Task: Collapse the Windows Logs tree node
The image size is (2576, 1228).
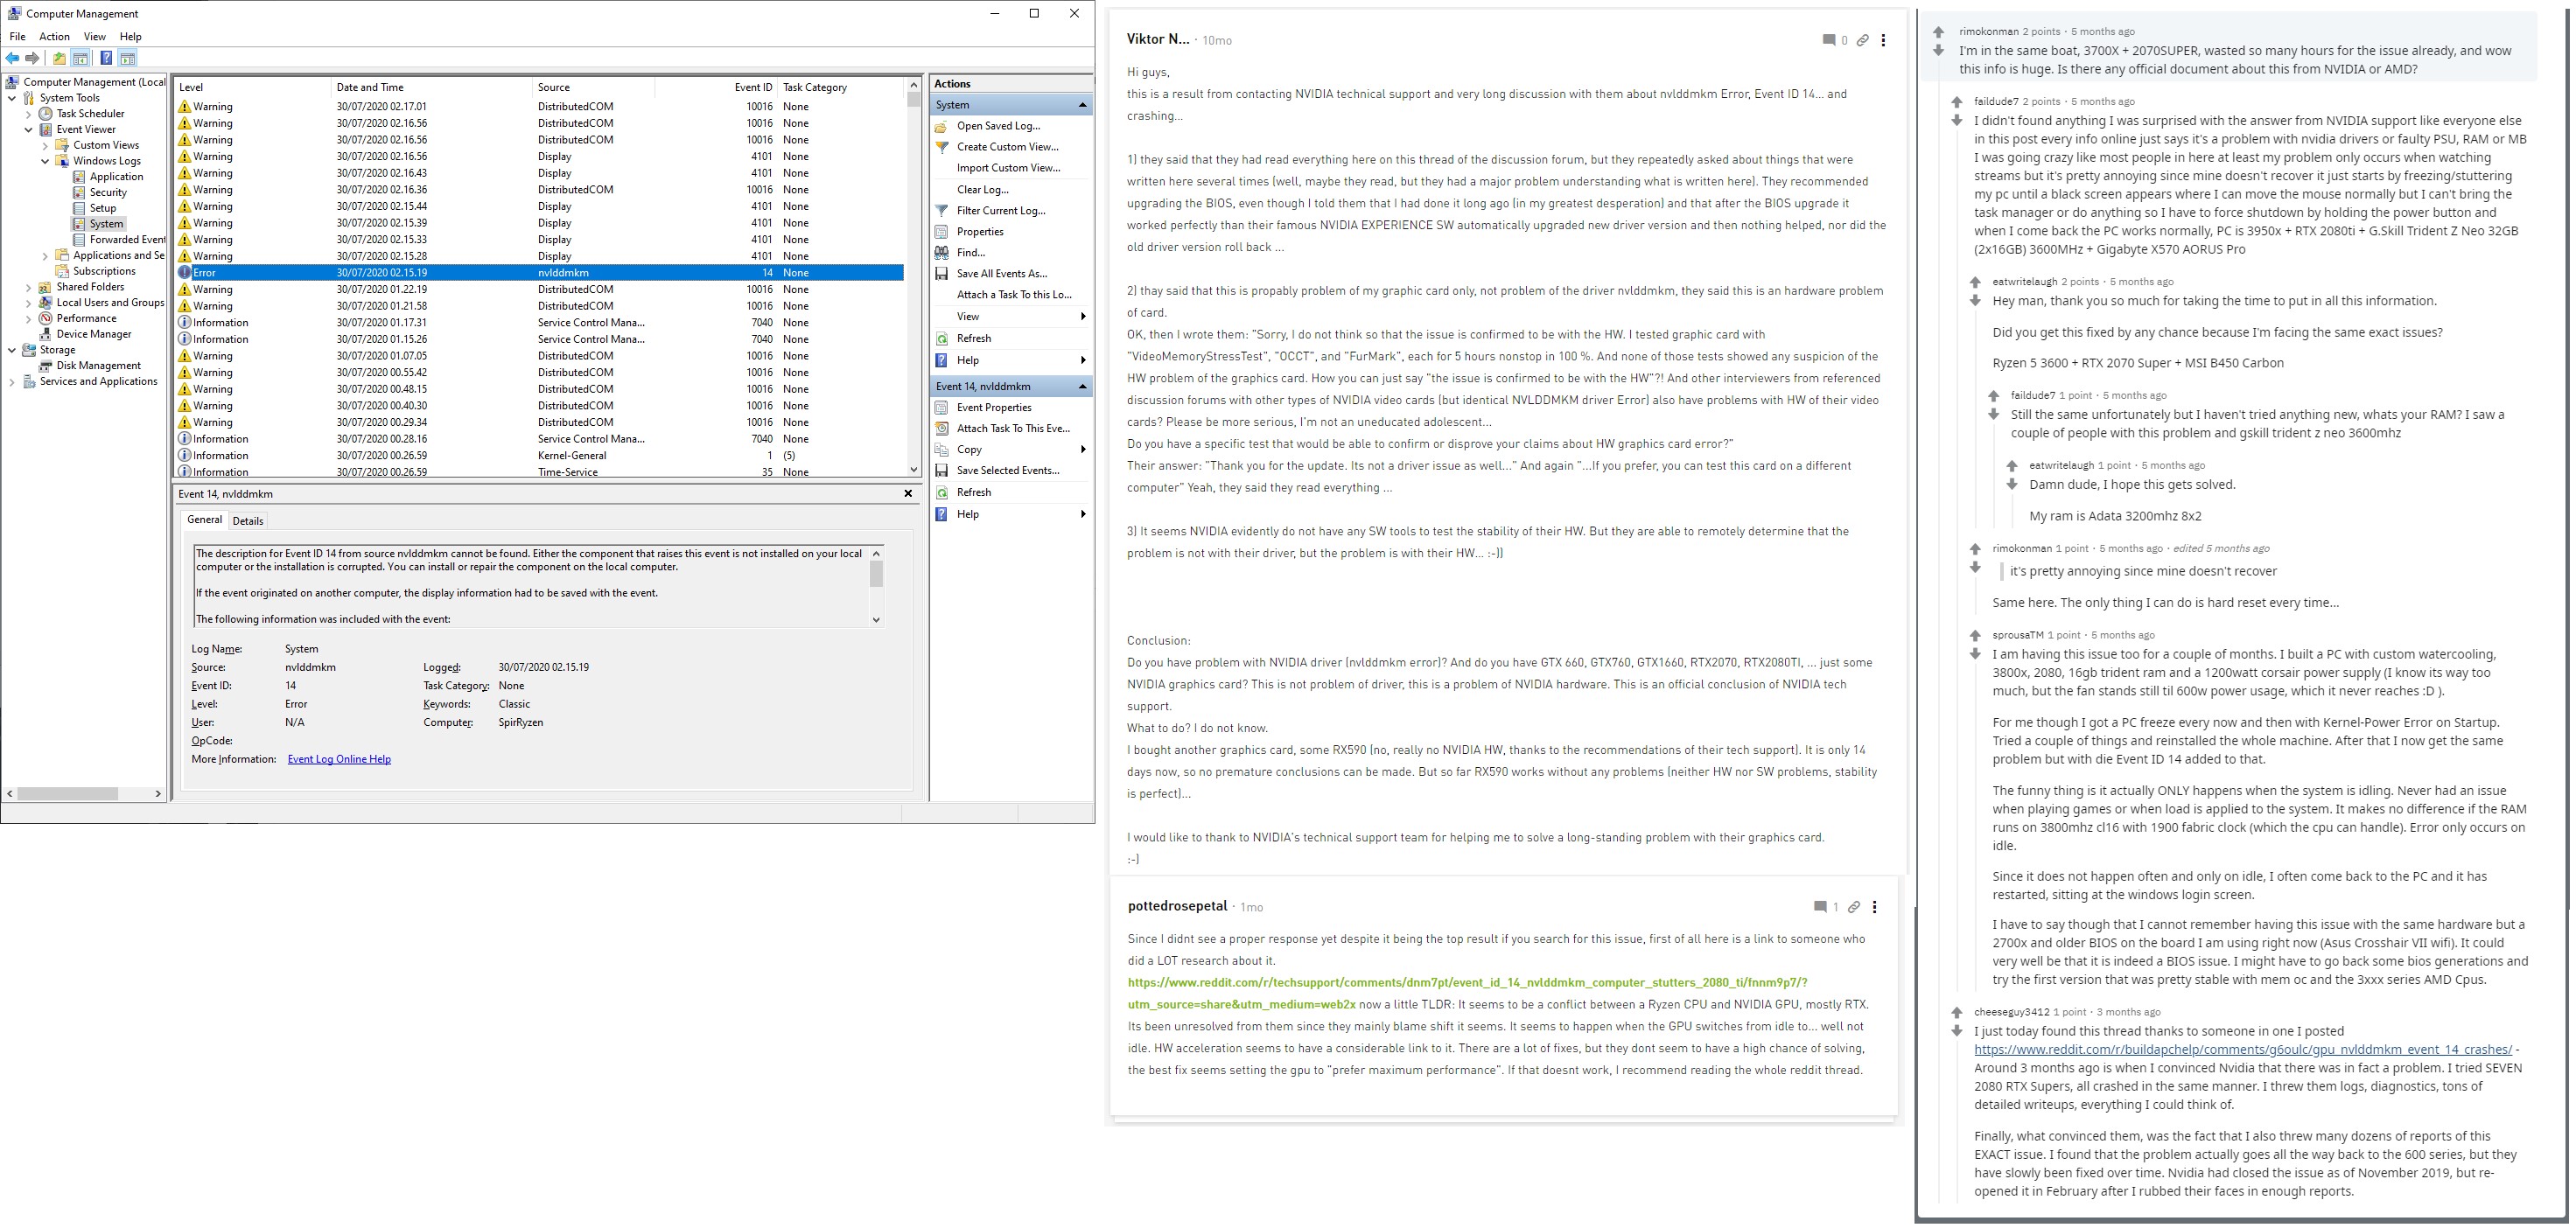Action: pos(45,161)
